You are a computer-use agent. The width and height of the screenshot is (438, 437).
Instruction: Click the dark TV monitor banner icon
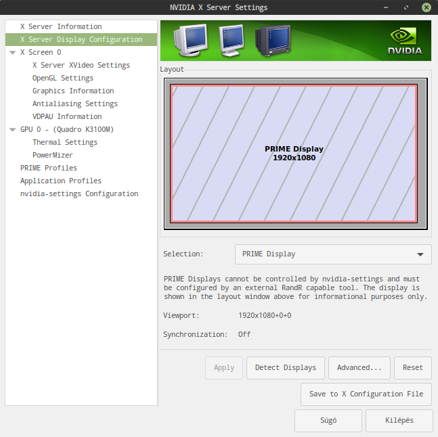click(x=273, y=41)
